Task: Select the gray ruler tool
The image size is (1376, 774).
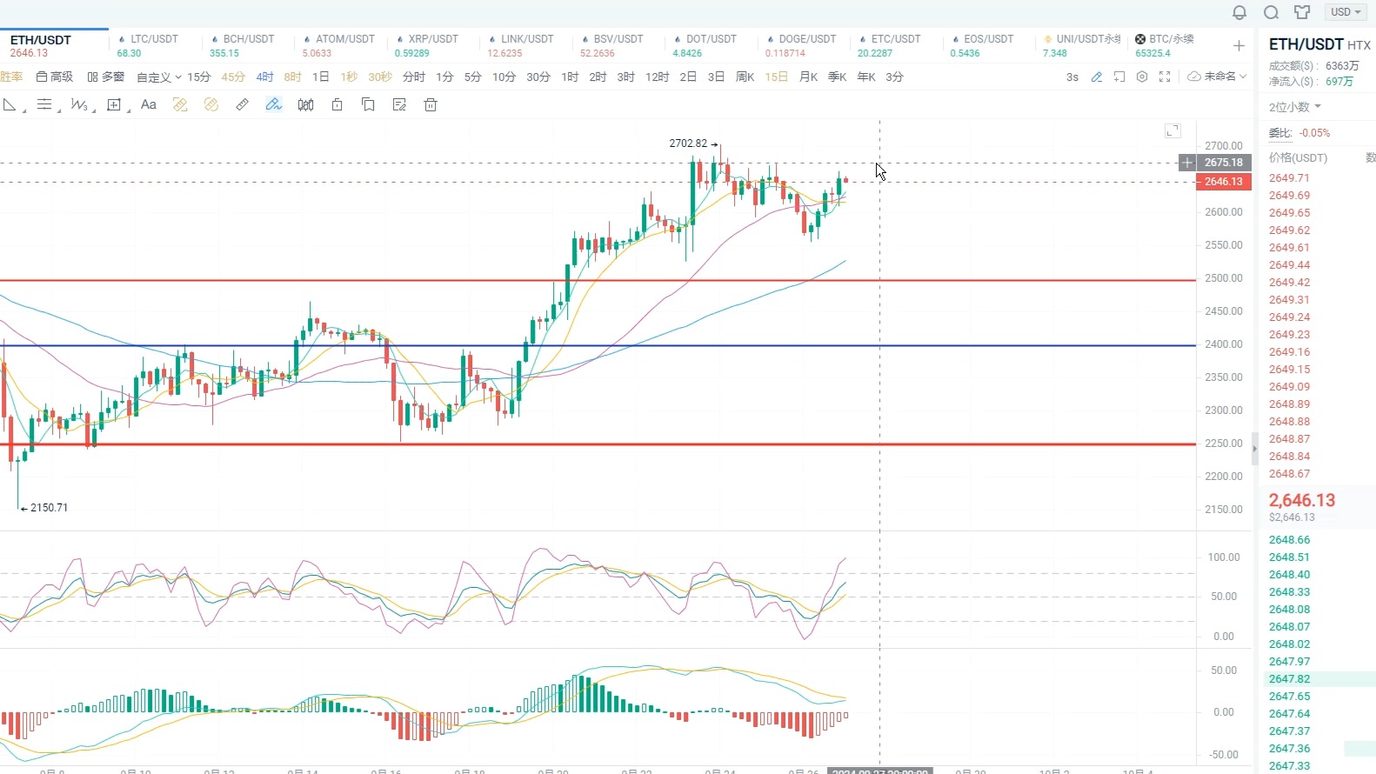Action: tap(243, 104)
